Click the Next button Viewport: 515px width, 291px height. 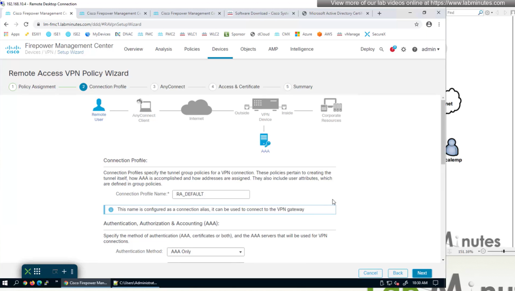tap(422, 273)
